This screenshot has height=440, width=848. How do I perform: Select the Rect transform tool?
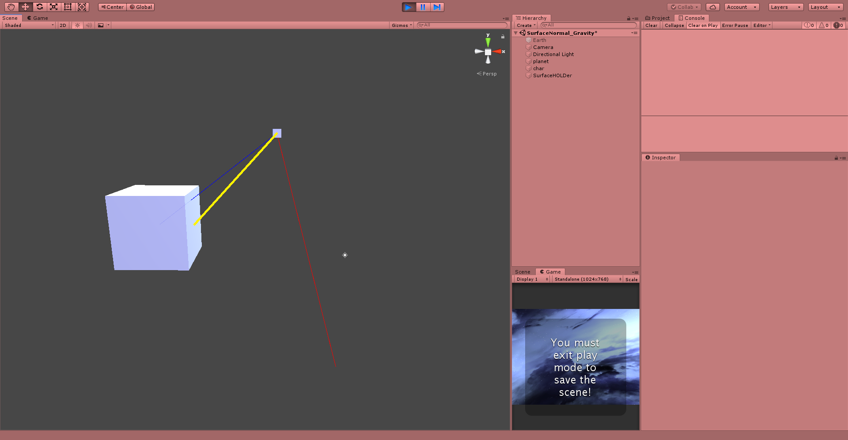tap(68, 7)
